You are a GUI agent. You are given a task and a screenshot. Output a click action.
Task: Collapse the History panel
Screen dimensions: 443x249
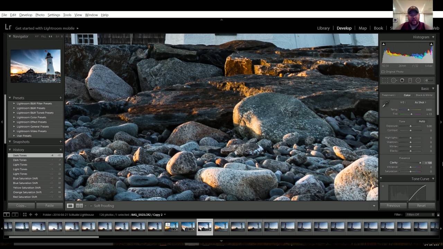tap(10, 150)
